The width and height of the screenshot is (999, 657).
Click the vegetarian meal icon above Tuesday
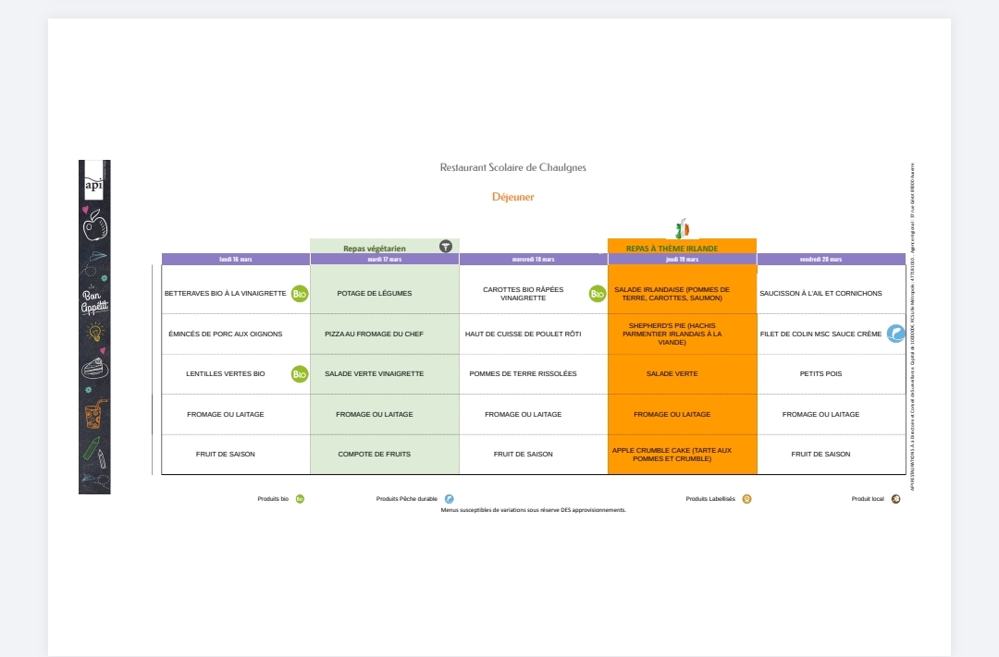[x=446, y=246]
